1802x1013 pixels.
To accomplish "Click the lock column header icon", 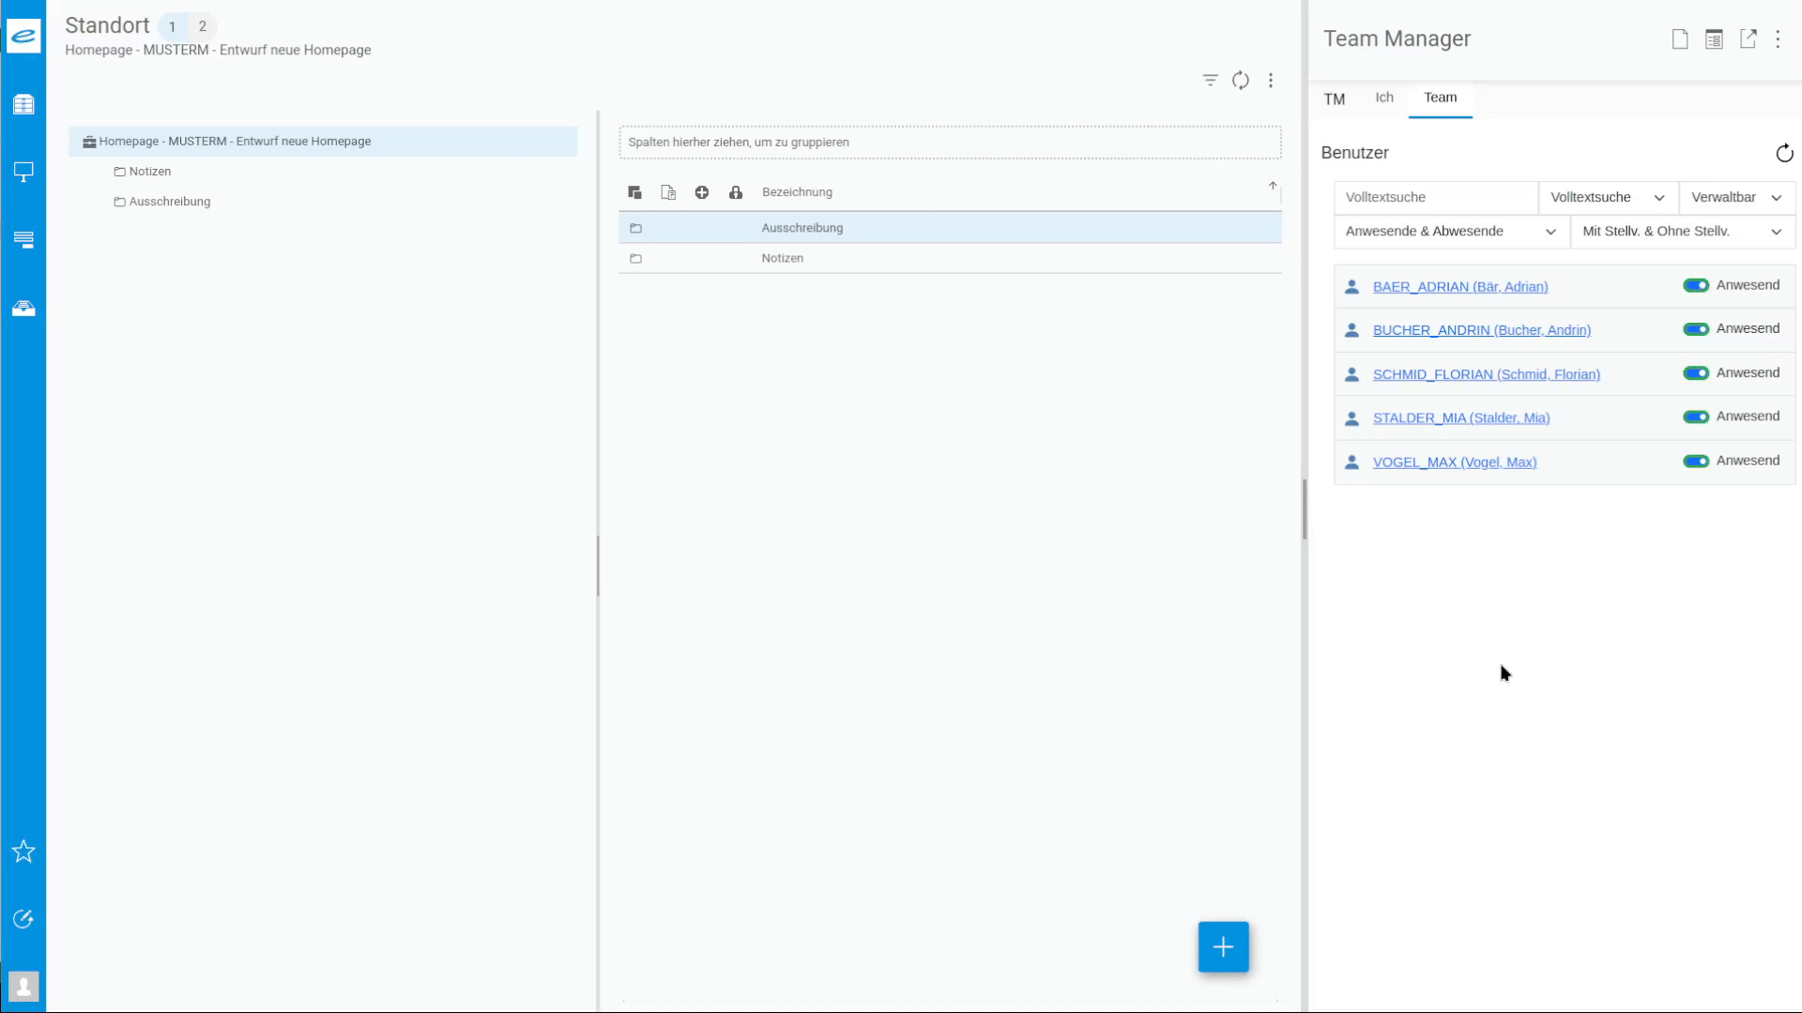I will [736, 192].
